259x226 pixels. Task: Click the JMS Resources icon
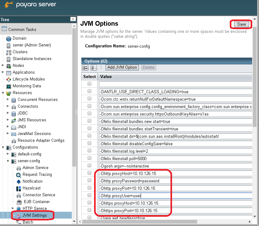tap(14, 120)
